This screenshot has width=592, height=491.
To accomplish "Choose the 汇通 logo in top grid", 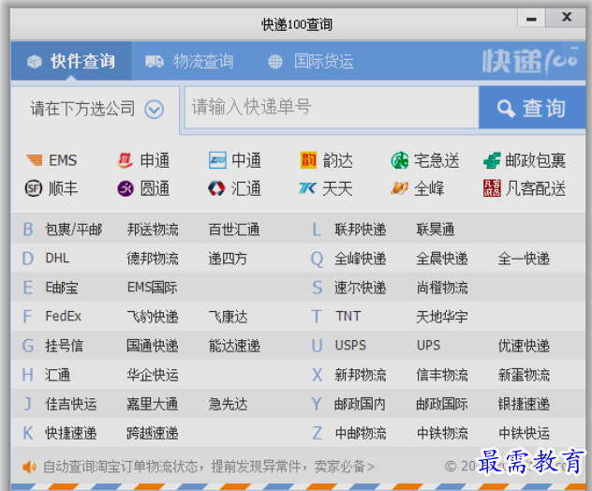I will point(216,188).
